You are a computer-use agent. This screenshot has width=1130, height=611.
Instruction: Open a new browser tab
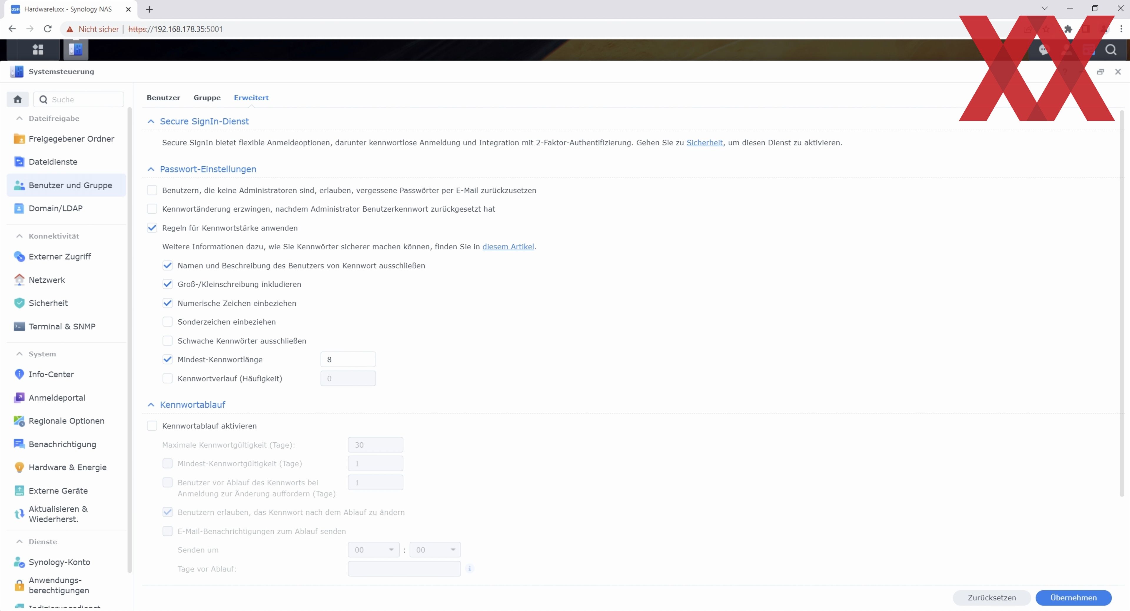point(149,9)
